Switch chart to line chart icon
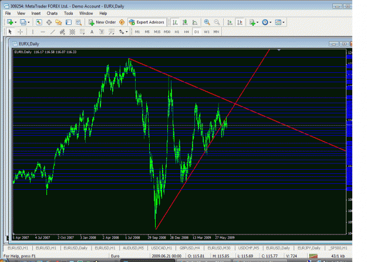Viewport: 367px width, 262px height. tap(195, 22)
